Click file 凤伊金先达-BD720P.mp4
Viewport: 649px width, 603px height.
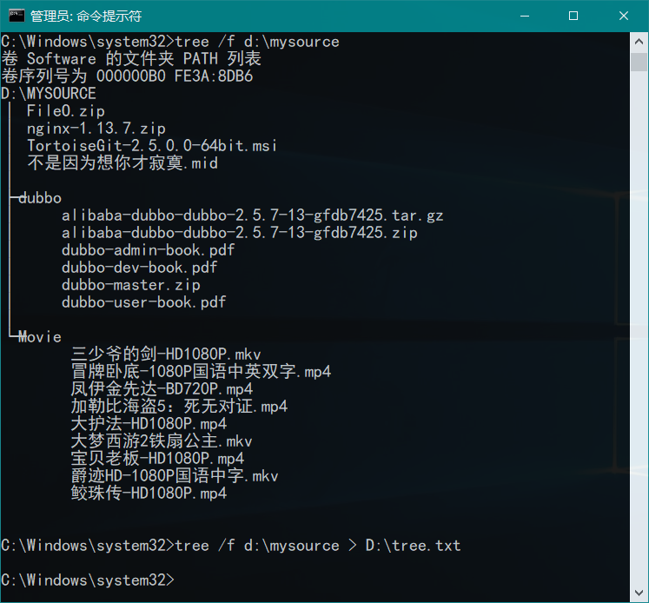(162, 389)
